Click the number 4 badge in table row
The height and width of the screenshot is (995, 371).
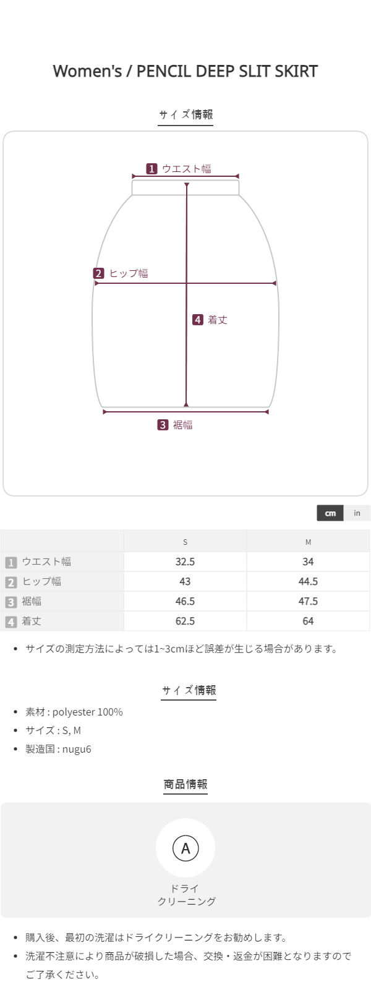[x=11, y=621]
